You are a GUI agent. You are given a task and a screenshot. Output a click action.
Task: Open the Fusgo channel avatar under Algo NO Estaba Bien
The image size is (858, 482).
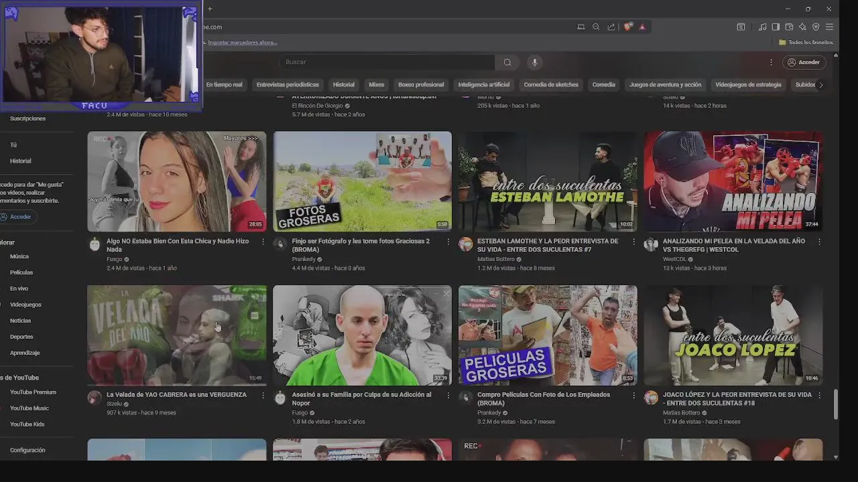click(95, 244)
